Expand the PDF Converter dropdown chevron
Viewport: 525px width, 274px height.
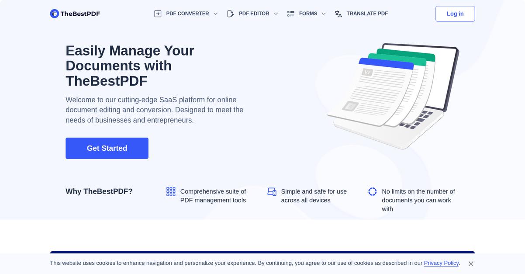(215, 14)
